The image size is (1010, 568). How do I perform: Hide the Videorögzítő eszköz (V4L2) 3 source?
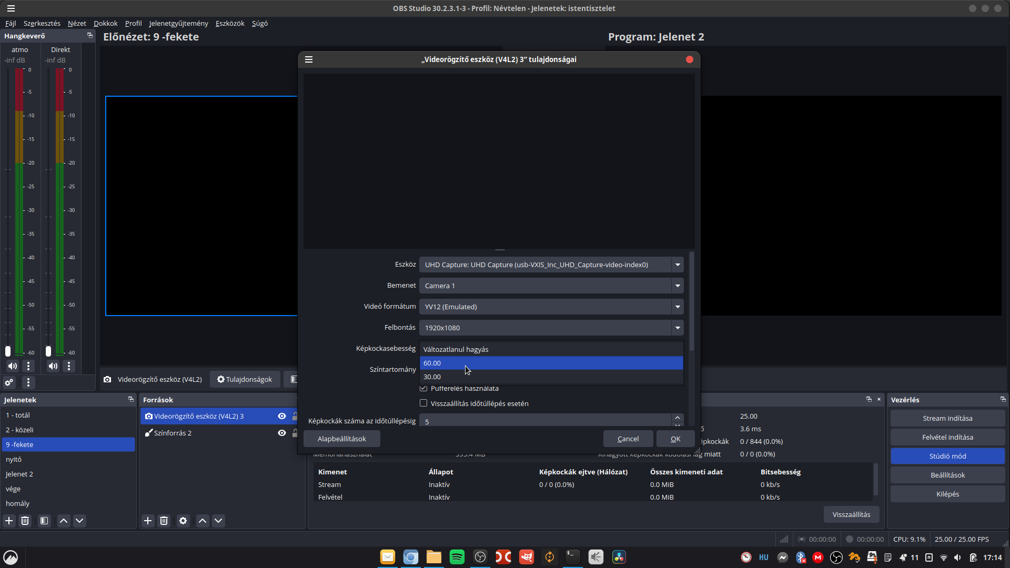pyautogui.click(x=282, y=416)
